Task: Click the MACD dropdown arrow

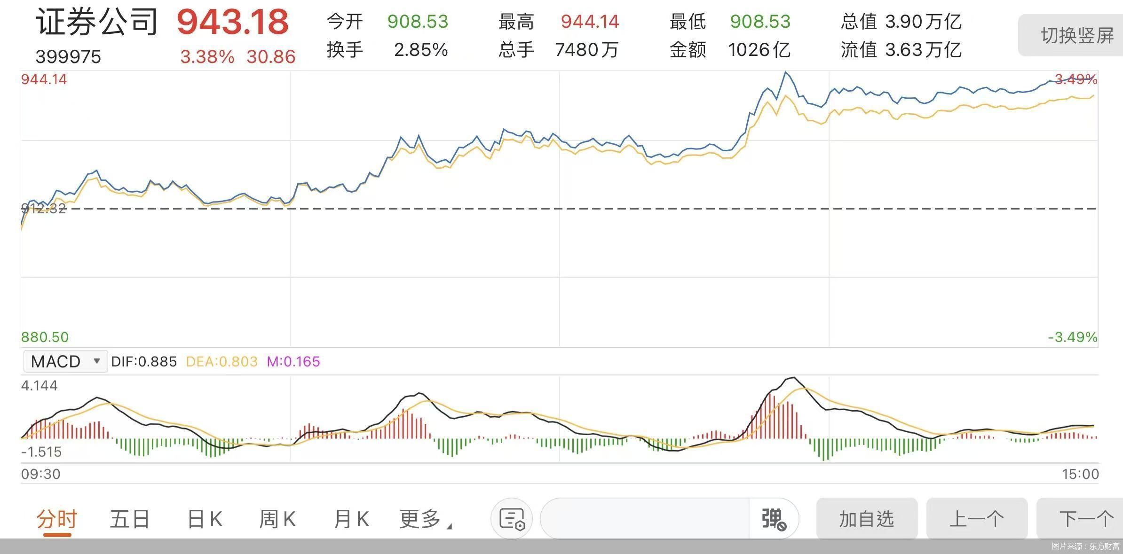Action: (x=97, y=362)
